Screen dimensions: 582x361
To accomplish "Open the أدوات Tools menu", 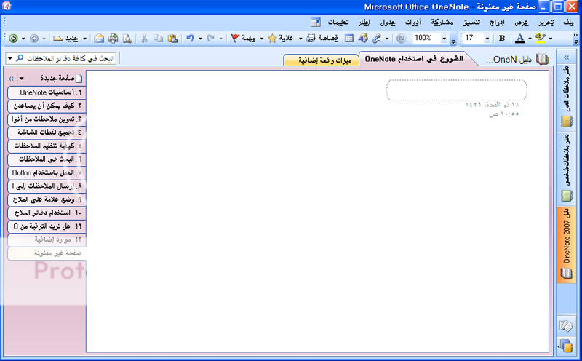I will pos(413,23).
